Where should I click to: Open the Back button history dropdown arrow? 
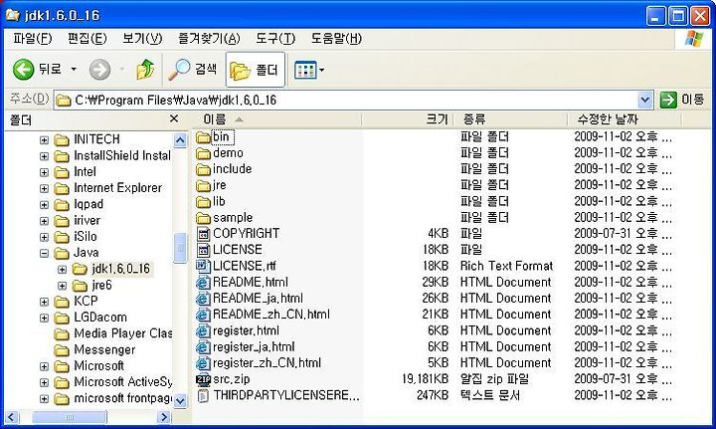pos(74,70)
